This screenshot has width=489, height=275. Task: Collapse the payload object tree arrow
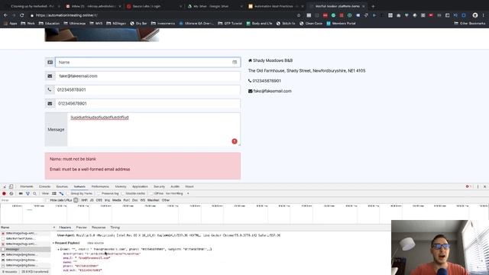[x=58, y=250]
